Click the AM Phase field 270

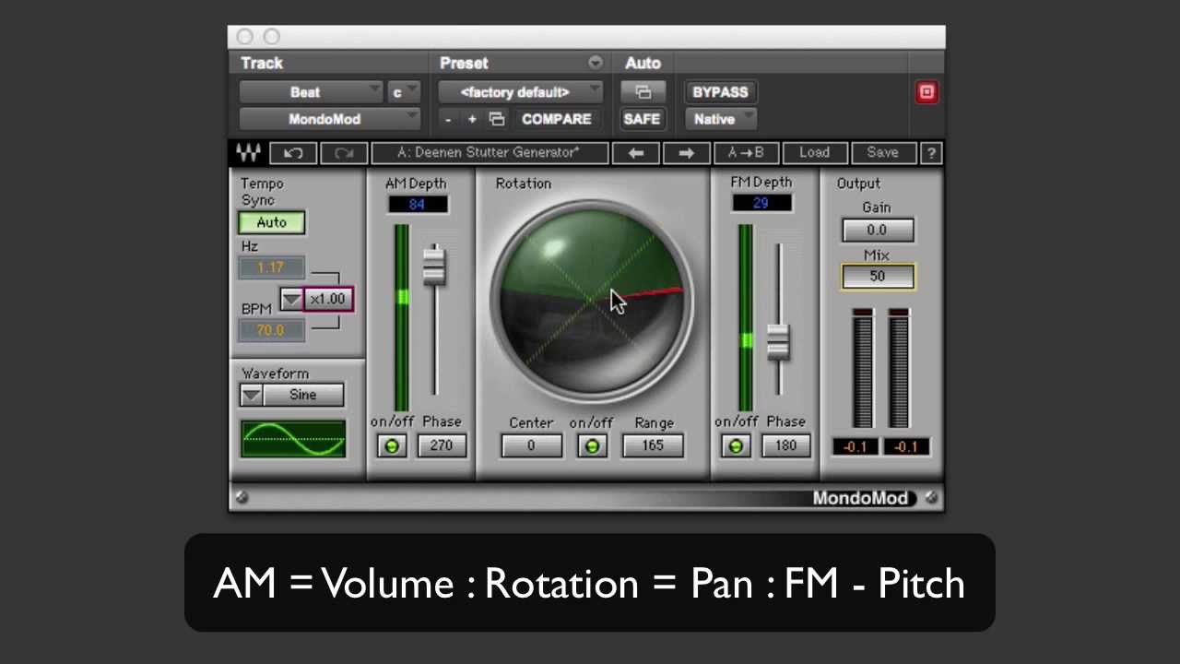point(442,446)
